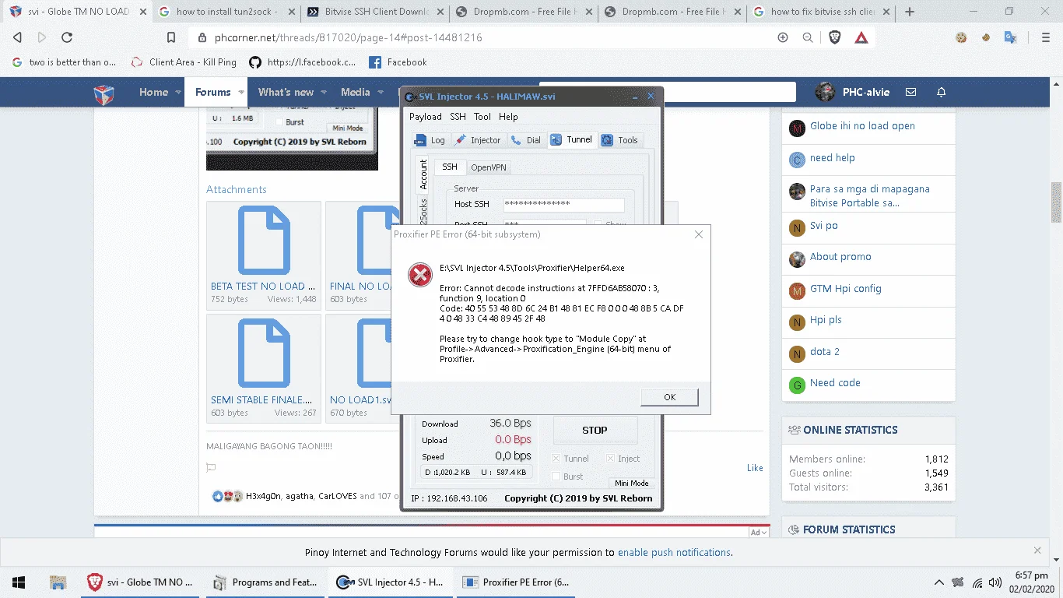Open the Tool menu
This screenshot has width=1063, height=598.
click(x=482, y=117)
